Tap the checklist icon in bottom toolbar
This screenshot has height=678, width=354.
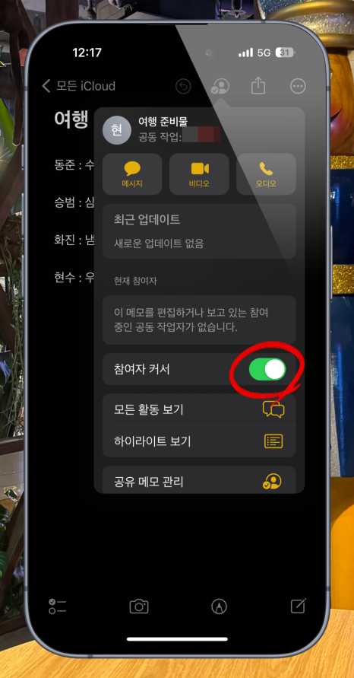pyautogui.click(x=58, y=606)
